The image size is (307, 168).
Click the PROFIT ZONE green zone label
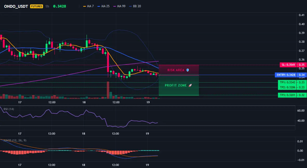coord(178,85)
